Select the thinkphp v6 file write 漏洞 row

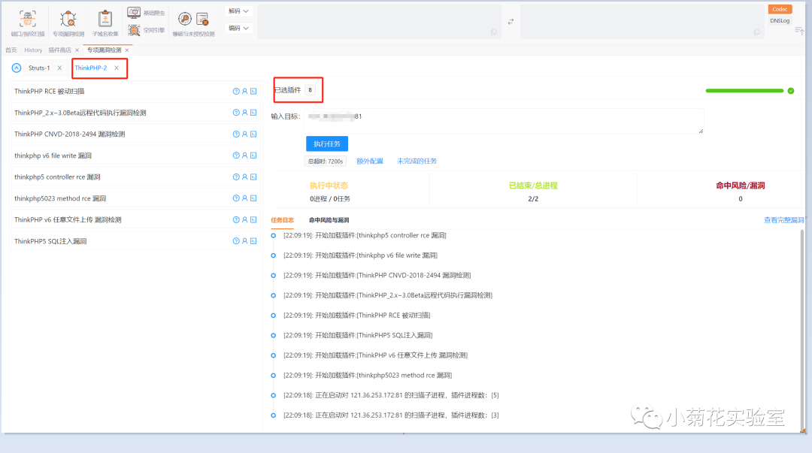click(x=135, y=156)
